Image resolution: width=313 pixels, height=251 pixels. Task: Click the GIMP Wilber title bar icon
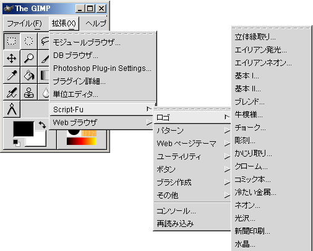(x=8, y=9)
